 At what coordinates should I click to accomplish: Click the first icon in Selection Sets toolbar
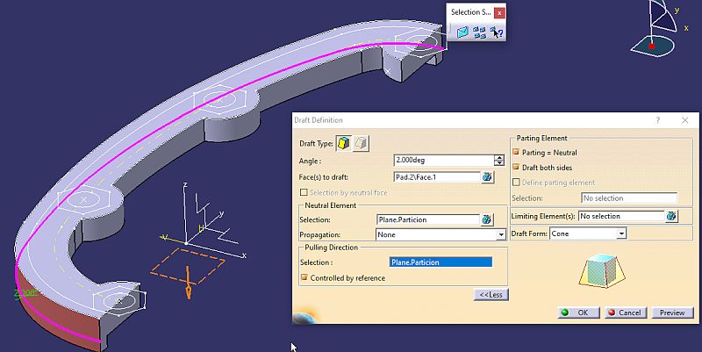click(462, 32)
